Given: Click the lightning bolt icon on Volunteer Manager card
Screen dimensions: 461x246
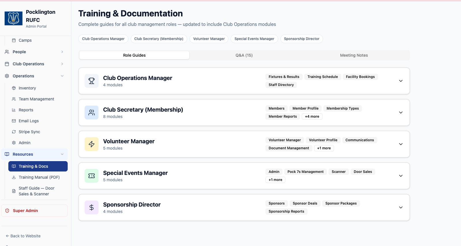Looking at the screenshot, I should coord(92,144).
